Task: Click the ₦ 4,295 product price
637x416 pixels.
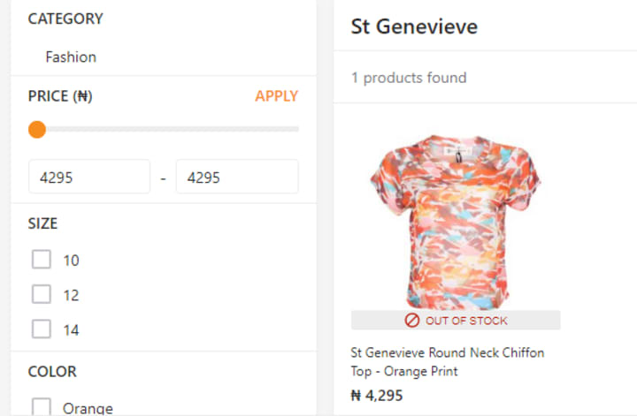Action: tap(379, 396)
